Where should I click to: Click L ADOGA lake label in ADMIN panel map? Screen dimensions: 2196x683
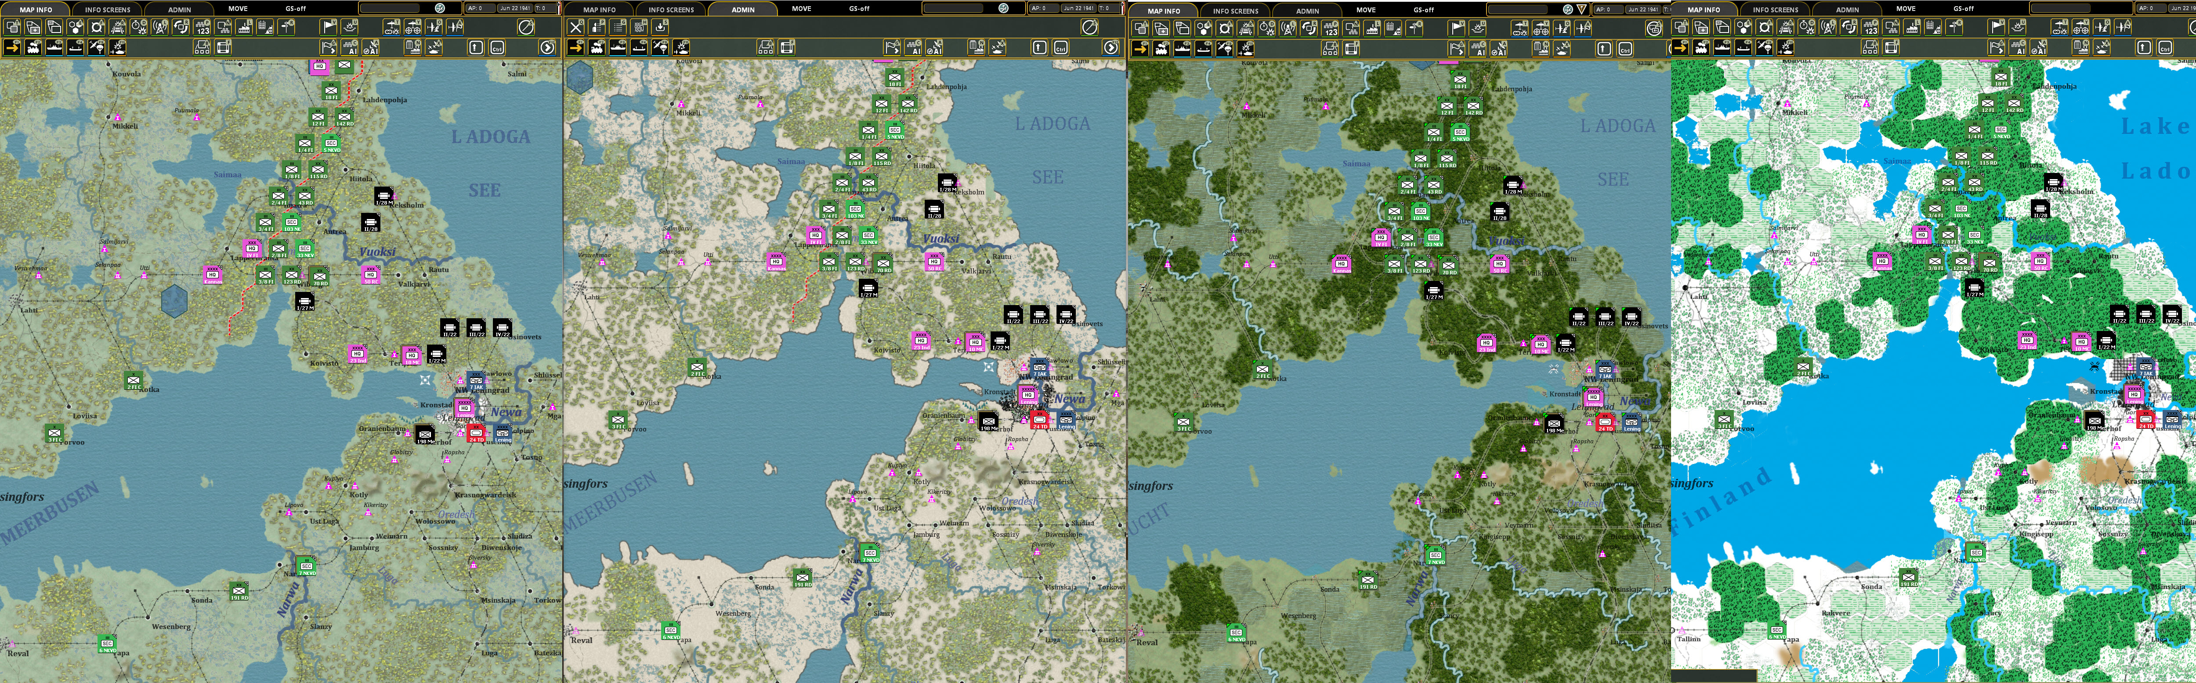[1052, 123]
